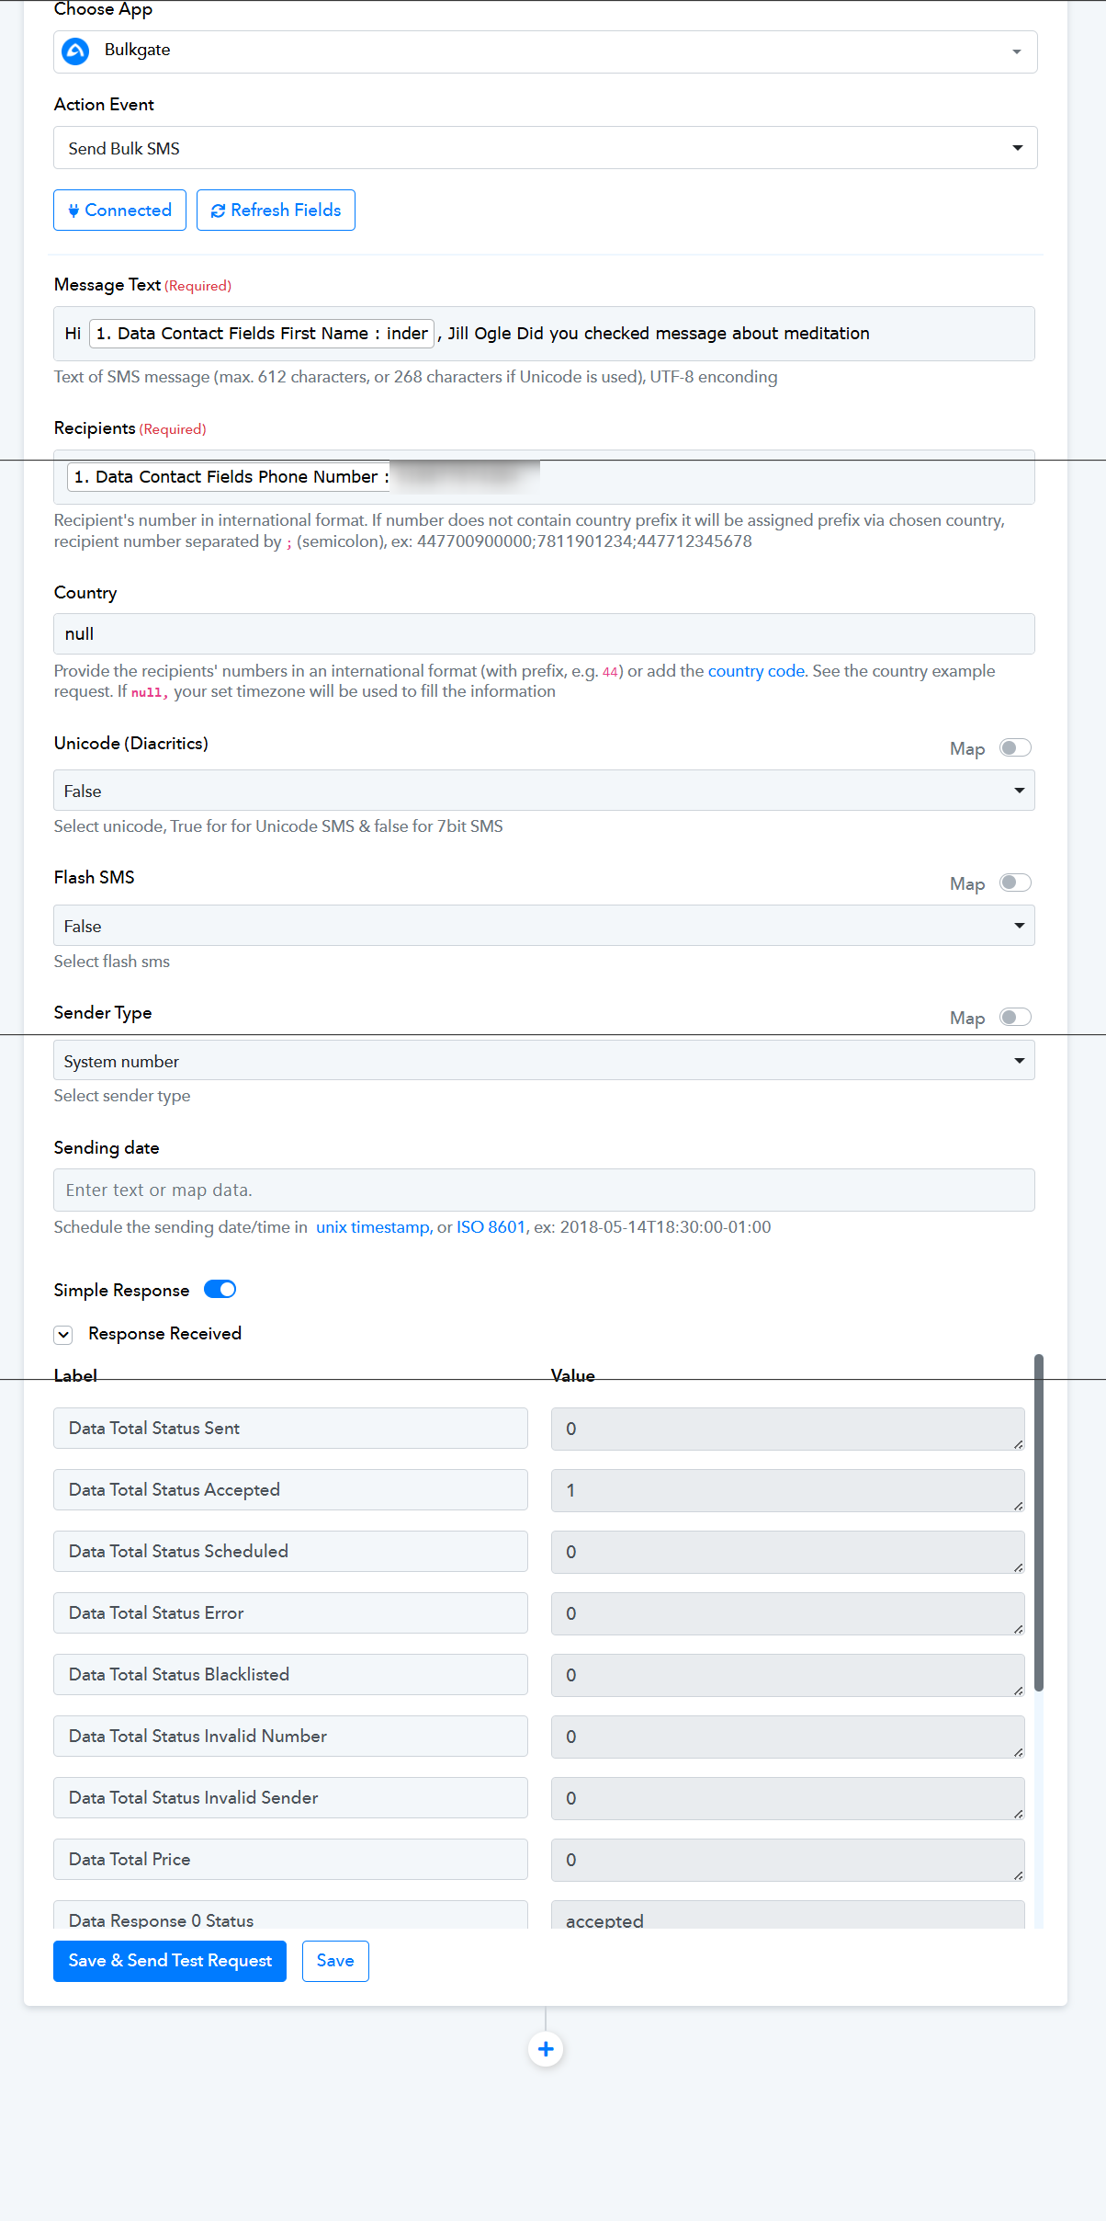Click the plus icon to add step
The height and width of the screenshot is (2221, 1106).
pyautogui.click(x=546, y=2049)
